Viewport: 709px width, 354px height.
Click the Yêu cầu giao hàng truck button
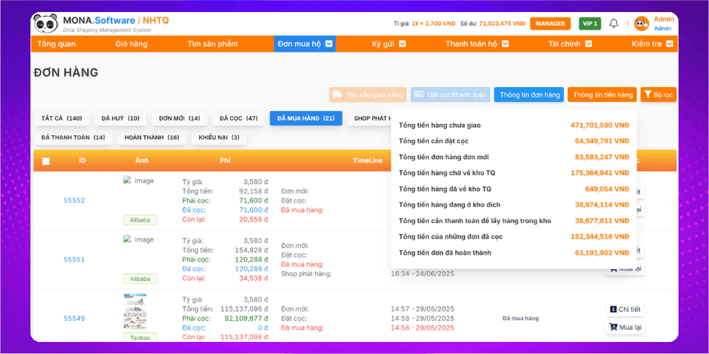[367, 94]
